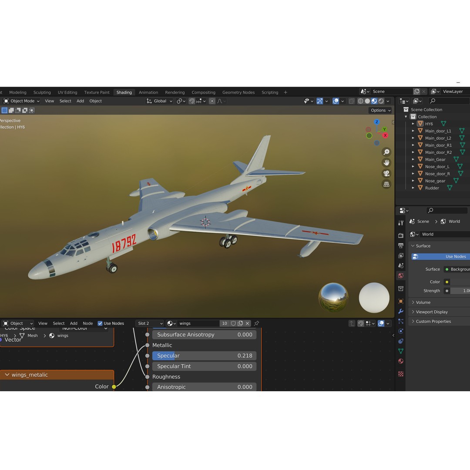Click the Rudder object in outliner
This screenshot has width=470, height=470.
click(x=432, y=188)
